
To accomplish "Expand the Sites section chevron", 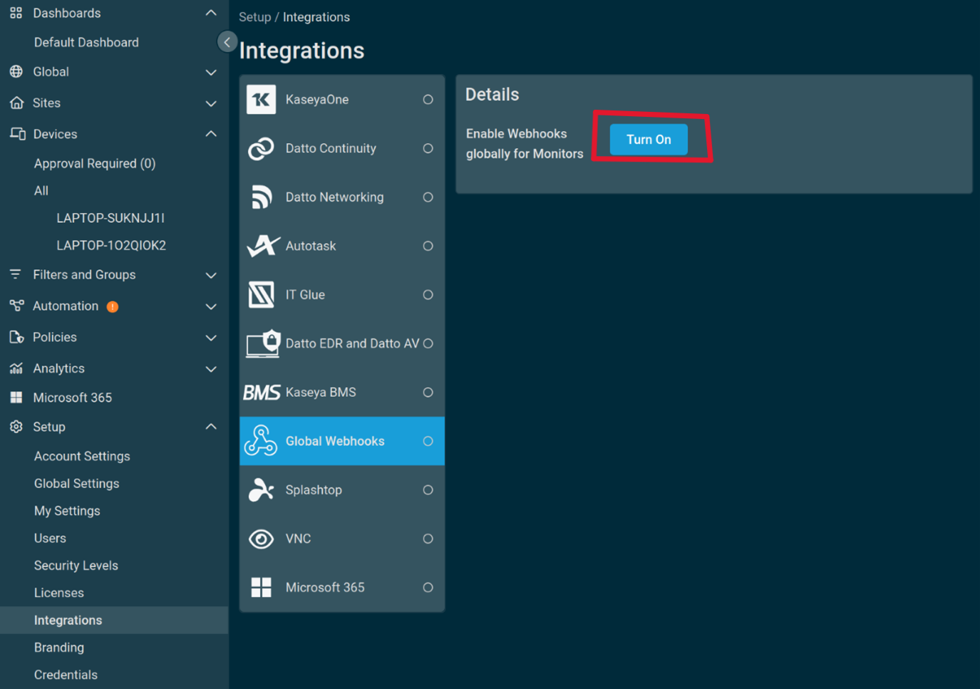I will click(x=211, y=103).
